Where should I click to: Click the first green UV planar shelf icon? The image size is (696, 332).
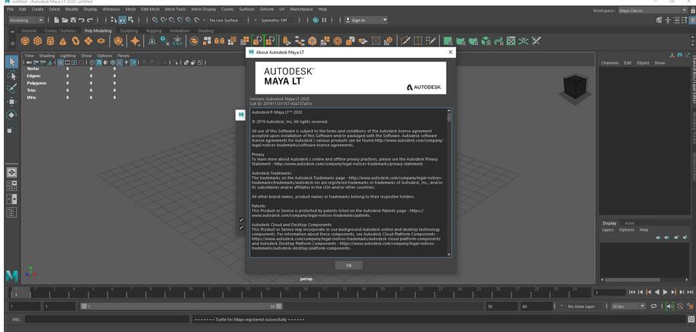[x=448, y=41]
